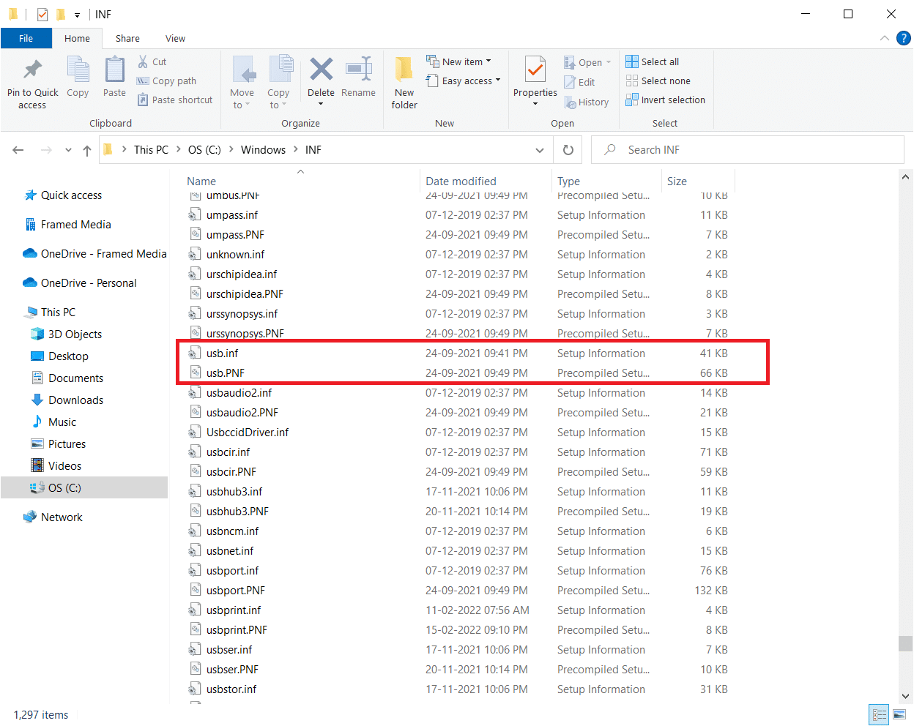Click the vertical scrollbar thumb

[906, 643]
